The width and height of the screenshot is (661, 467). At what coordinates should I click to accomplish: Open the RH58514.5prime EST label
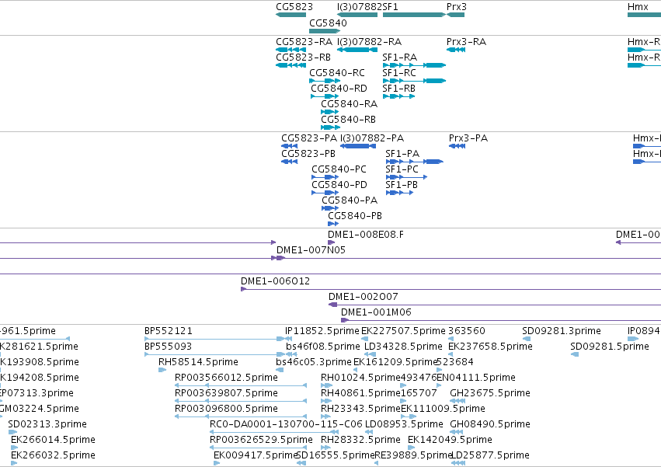pos(198,363)
